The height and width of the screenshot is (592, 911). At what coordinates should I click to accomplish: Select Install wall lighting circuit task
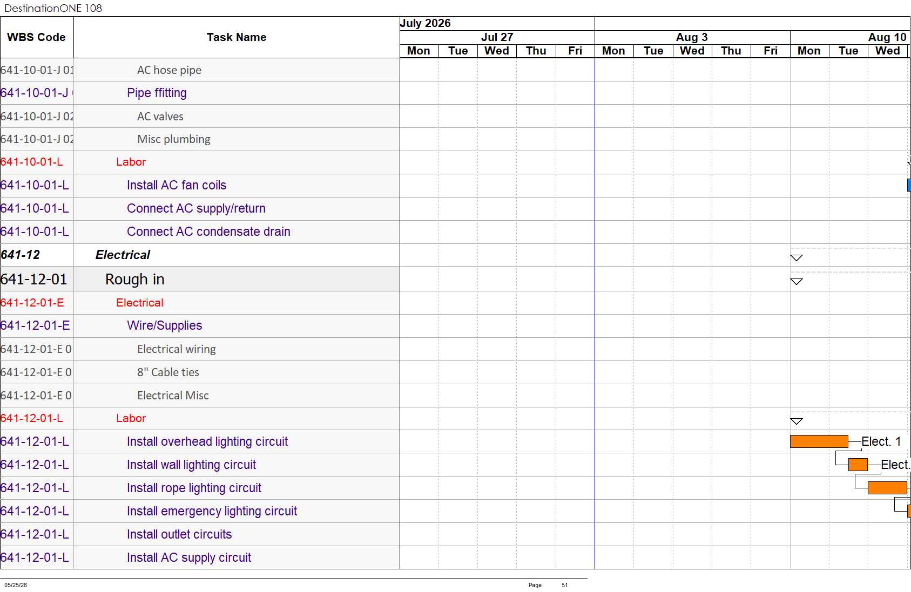(191, 465)
